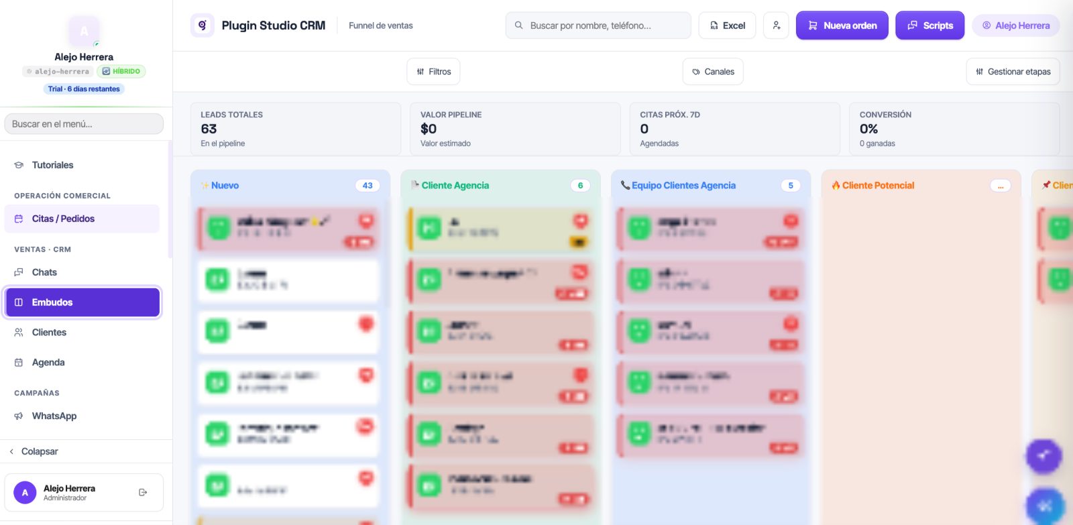
Task: Click the 'Citas Próx. 7D' stat card
Action: [x=735, y=129]
